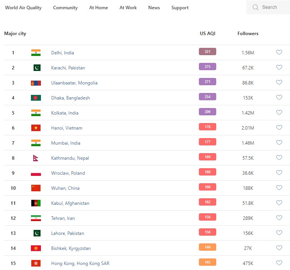Viewport: 290px width, 270px height.
Task: Click the orange 146 AQI badge
Action: click(207, 247)
